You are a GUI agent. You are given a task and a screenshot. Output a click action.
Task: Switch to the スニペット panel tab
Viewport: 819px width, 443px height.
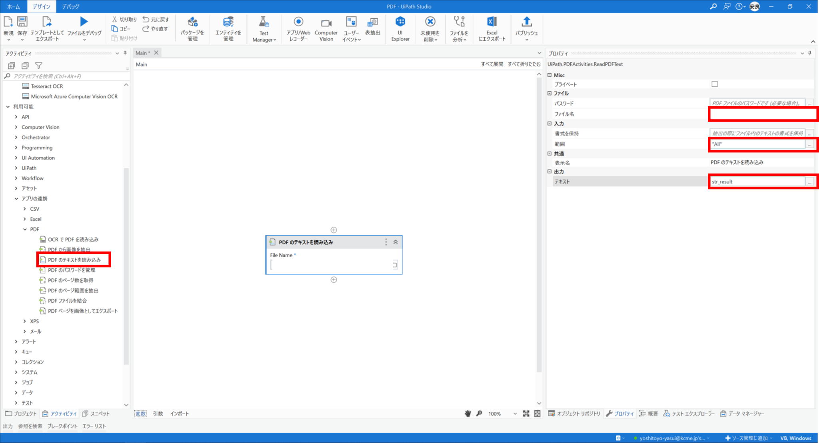pyautogui.click(x=96, y=413)
